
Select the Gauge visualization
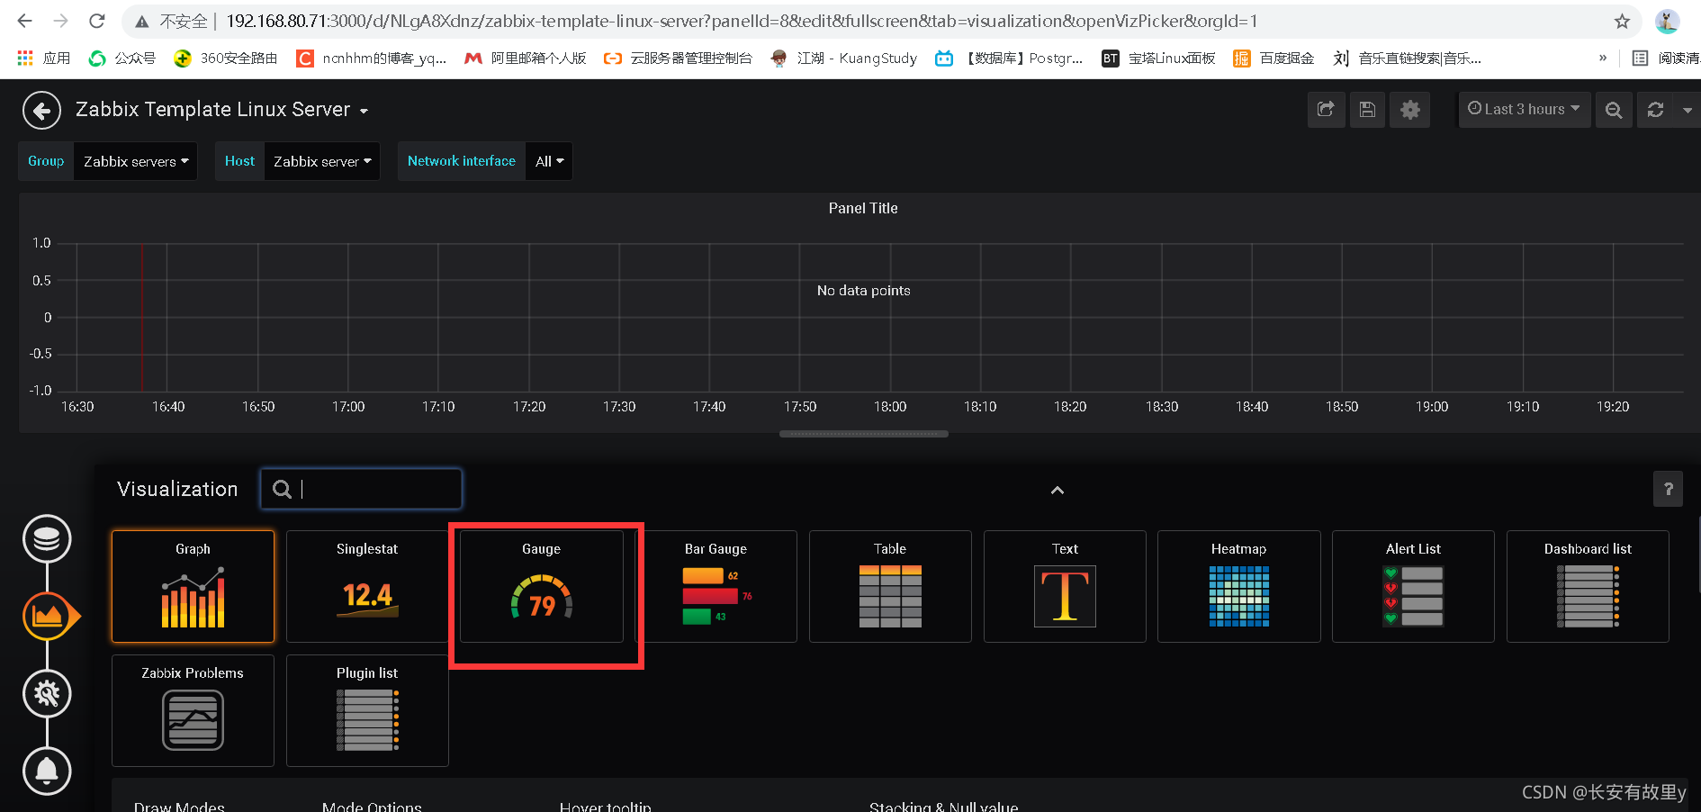tap(542, 586)
